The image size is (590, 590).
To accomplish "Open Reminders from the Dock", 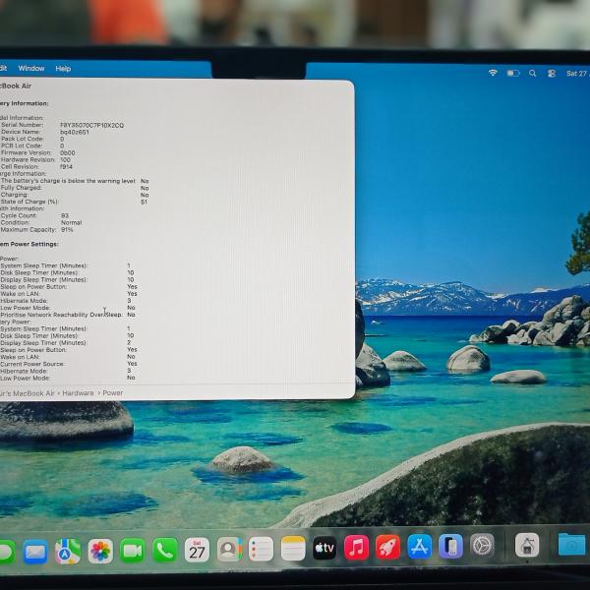I will [261, 549].
